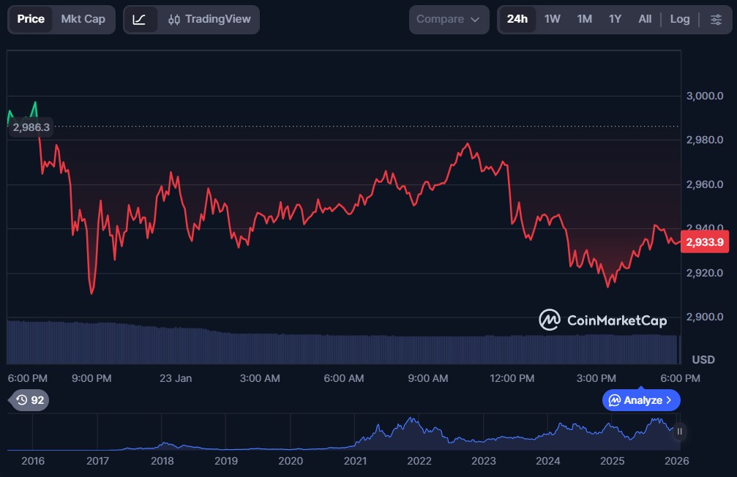Click 2021 on the mini timeline
The width and height of the screenshot is (737, 477).
click(355, 461)
